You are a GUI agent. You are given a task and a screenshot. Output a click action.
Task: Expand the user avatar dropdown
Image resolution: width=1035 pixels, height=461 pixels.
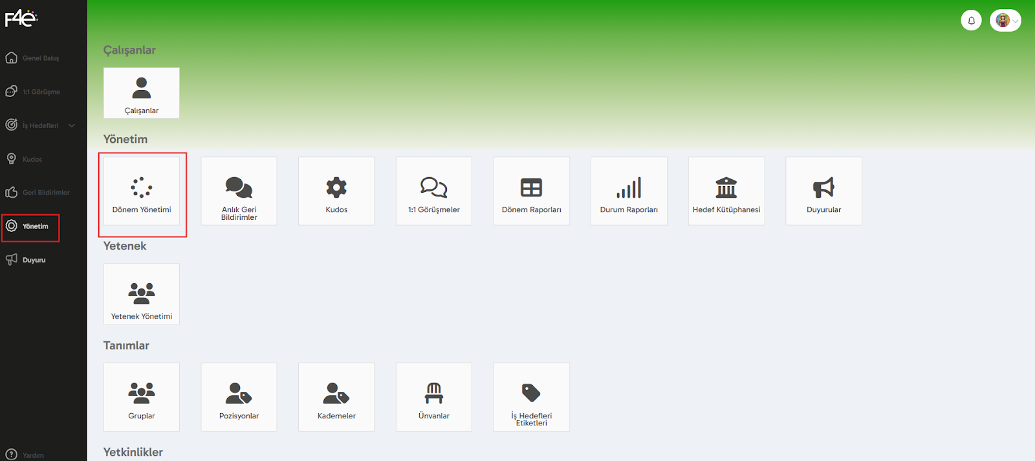(x=1005, y=21)
